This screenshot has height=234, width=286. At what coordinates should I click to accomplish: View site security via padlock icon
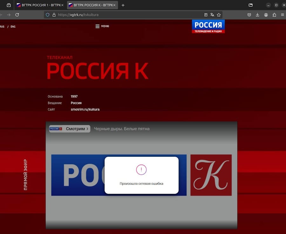54,15
